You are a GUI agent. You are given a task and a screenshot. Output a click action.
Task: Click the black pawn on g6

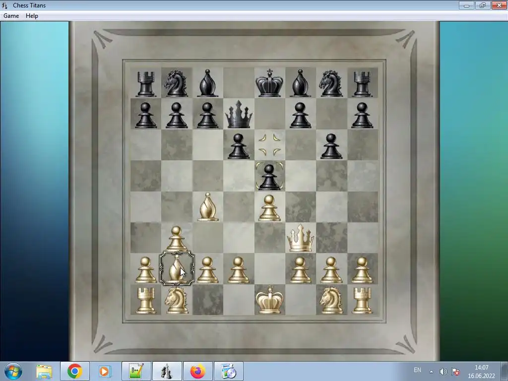(331, 146)
